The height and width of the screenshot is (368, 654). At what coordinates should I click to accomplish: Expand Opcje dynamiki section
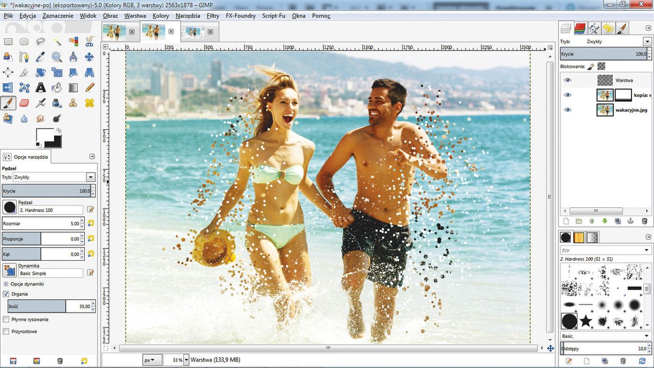tap(6, 284)
